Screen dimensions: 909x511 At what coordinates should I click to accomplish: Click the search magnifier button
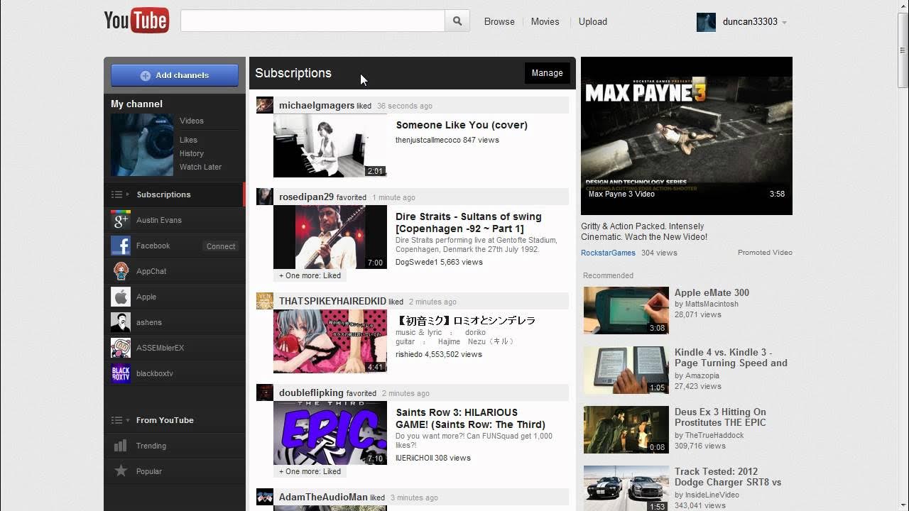click(x=457, y=21)
